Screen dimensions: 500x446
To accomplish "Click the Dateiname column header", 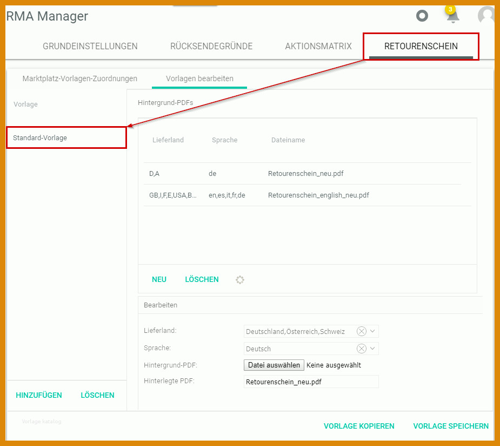I will 288,140.
